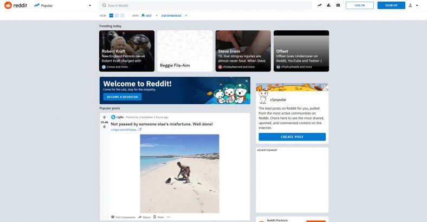Switch to compact view layout
427x222 pixels.
(122, 16)
